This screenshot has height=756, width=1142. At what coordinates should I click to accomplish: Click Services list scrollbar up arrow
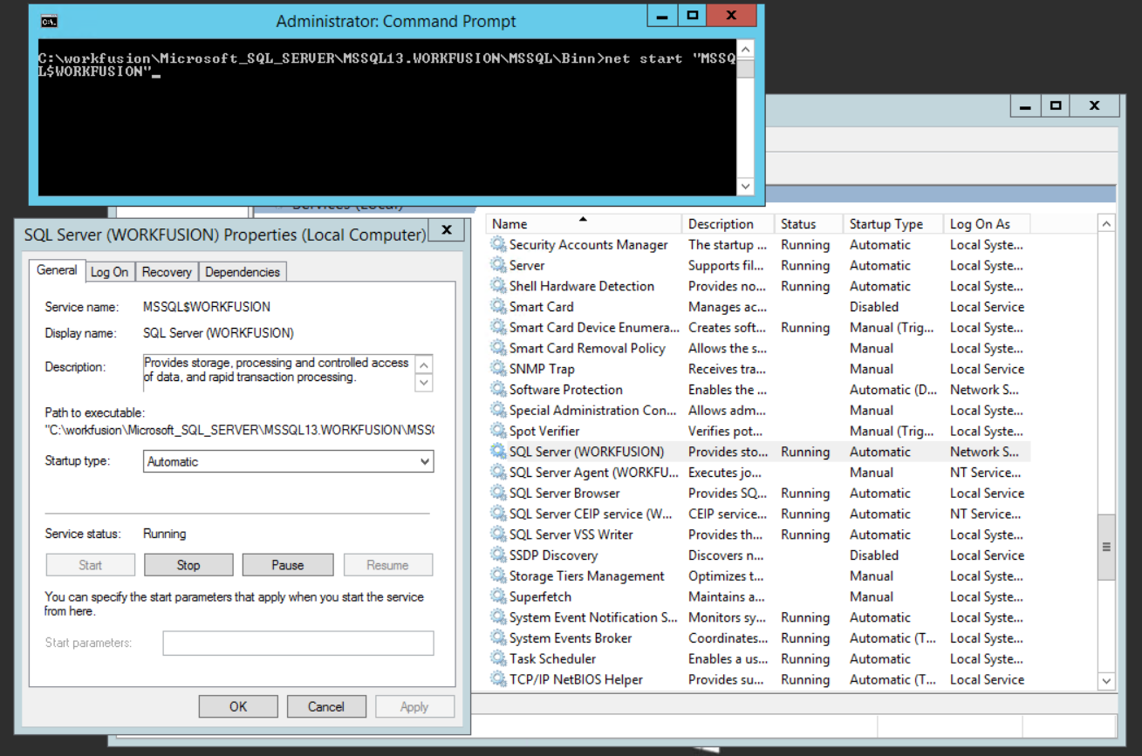pos(1107,224)
